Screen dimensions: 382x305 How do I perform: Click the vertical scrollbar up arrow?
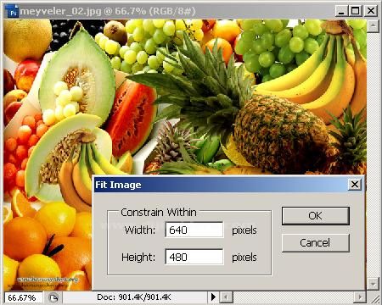pos(373,26)
